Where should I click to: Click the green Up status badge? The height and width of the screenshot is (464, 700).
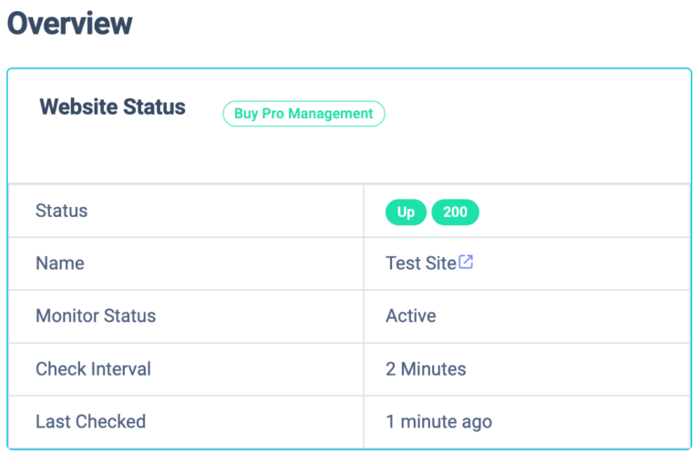(406, 211)
